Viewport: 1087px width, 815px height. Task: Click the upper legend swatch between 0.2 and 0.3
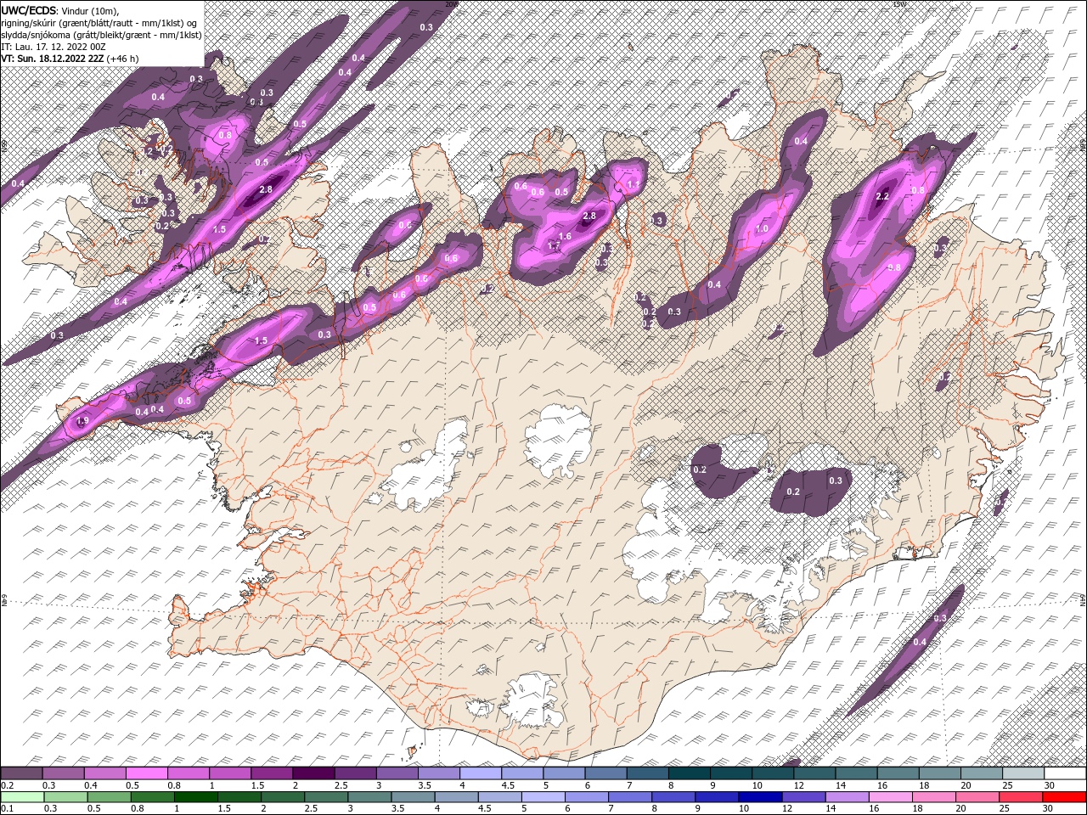(23, 773)
